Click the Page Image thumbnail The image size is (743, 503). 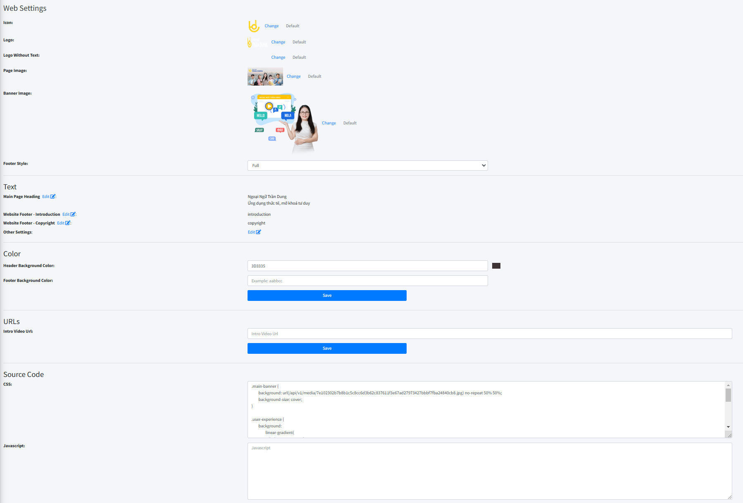[265, 76]
